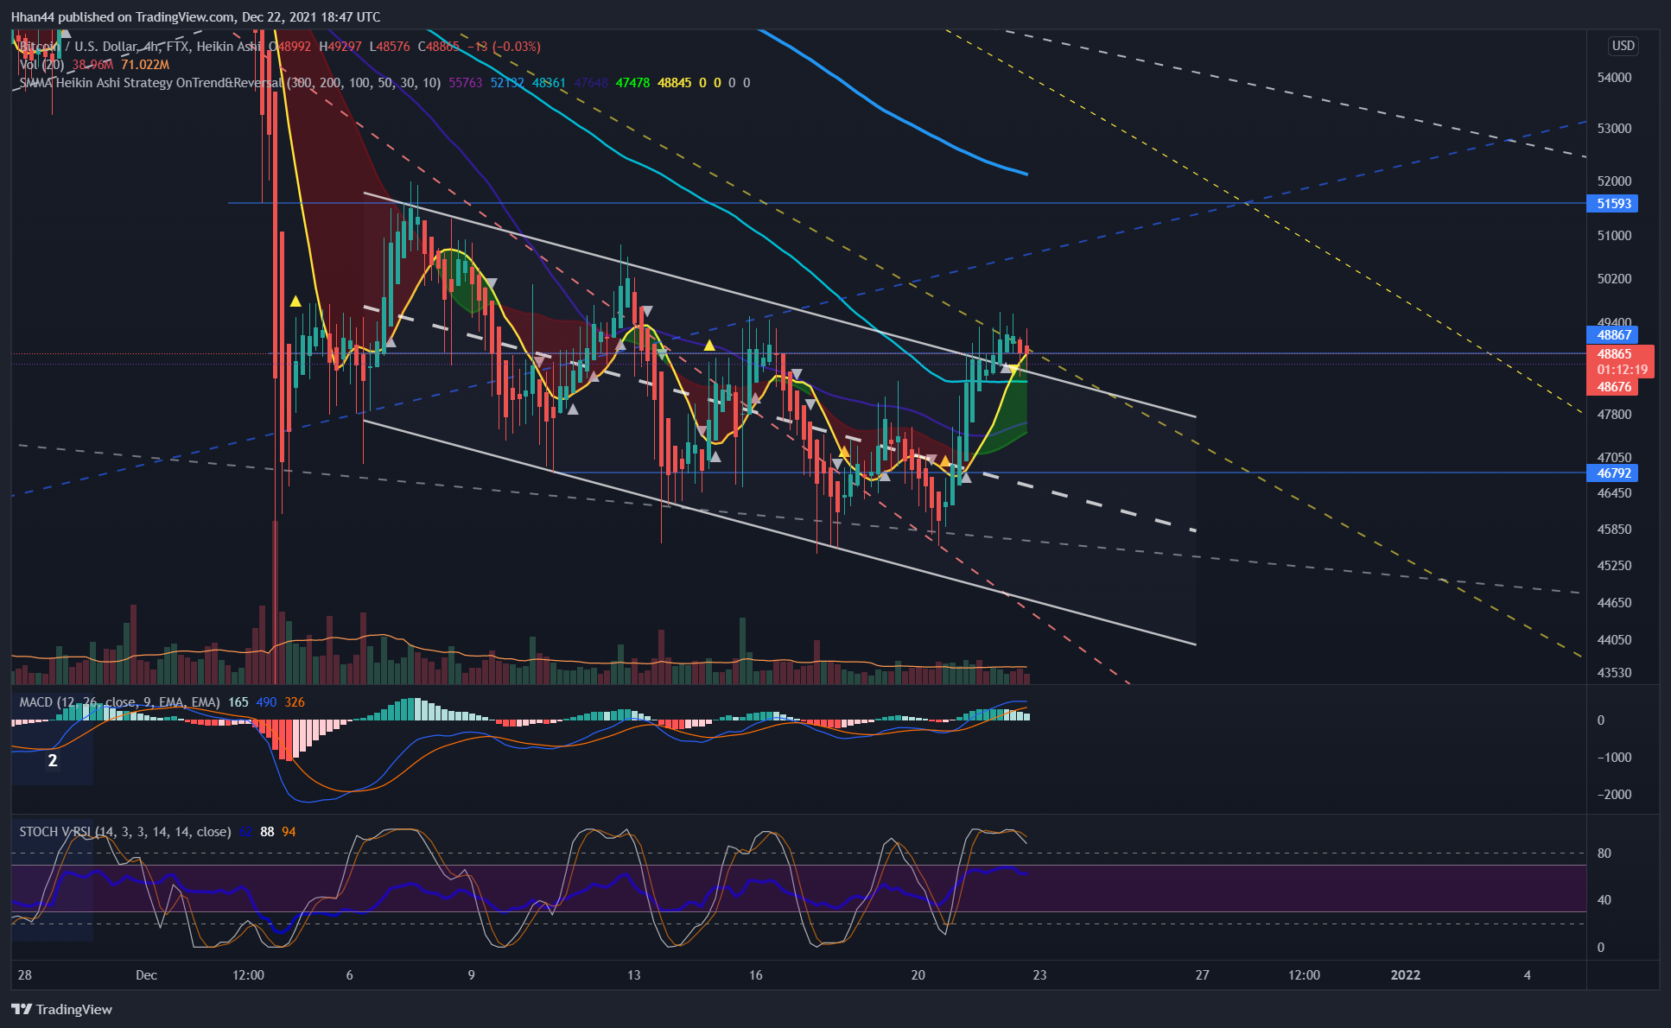Click the 2022 label on time axis

click(1405, 975)
